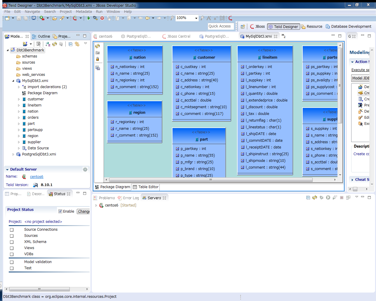Toggle the Project Status Enable checkbox
The height and width of the screenshot is (301, 376).
(x=60, y=211)
